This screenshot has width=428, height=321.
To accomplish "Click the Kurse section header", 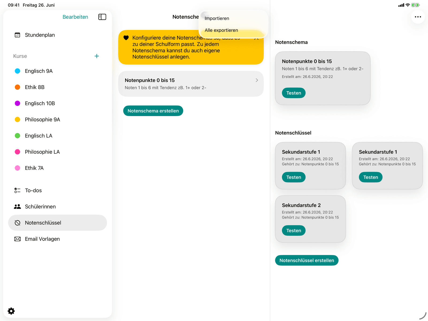I will [x=20, y=56].
